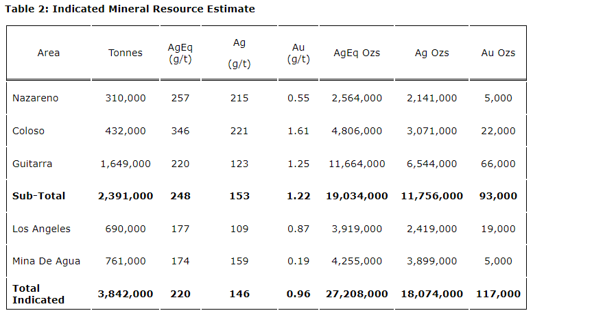
Task: Select Guitarra tonnes '1,649,000'
Action: [x=126, y=164]
